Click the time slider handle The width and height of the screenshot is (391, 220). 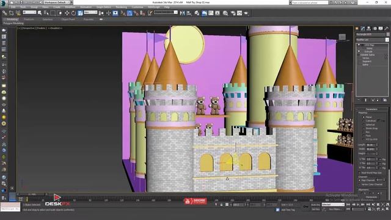[32, 194]
